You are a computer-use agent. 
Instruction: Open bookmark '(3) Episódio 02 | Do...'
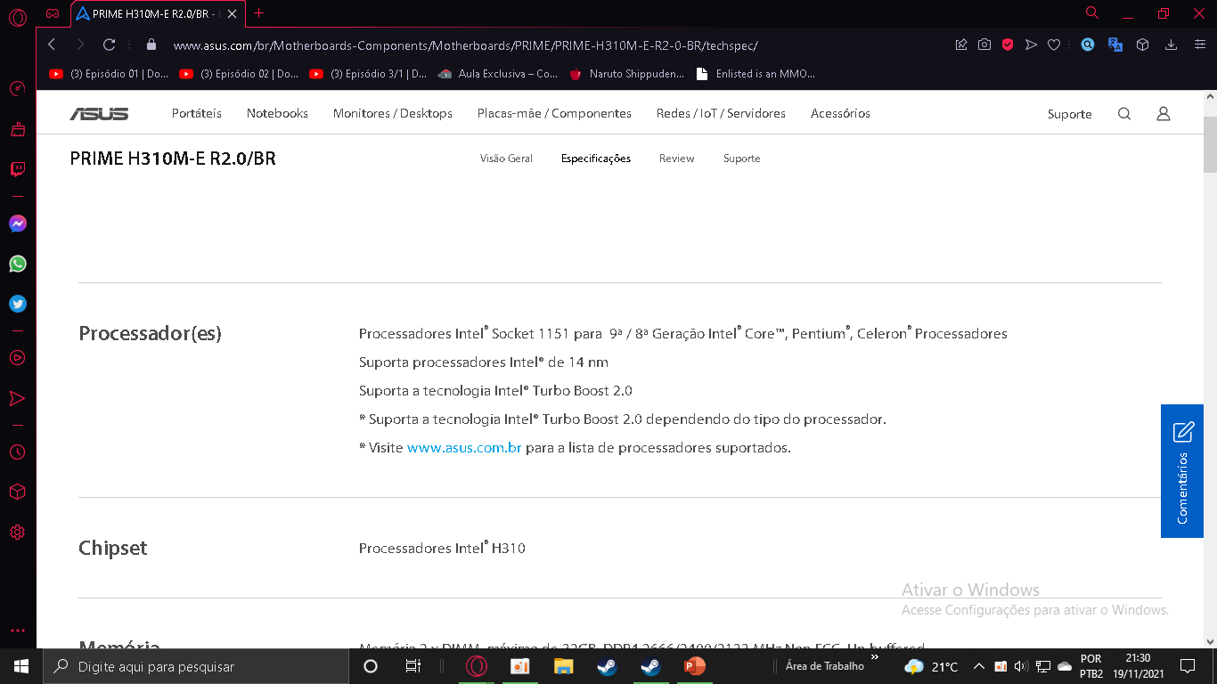pyautogui.click(x=239, y=74)
